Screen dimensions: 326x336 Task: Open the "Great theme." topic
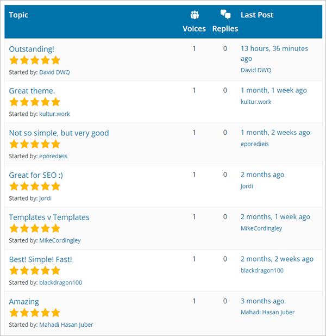click(32, 90)
